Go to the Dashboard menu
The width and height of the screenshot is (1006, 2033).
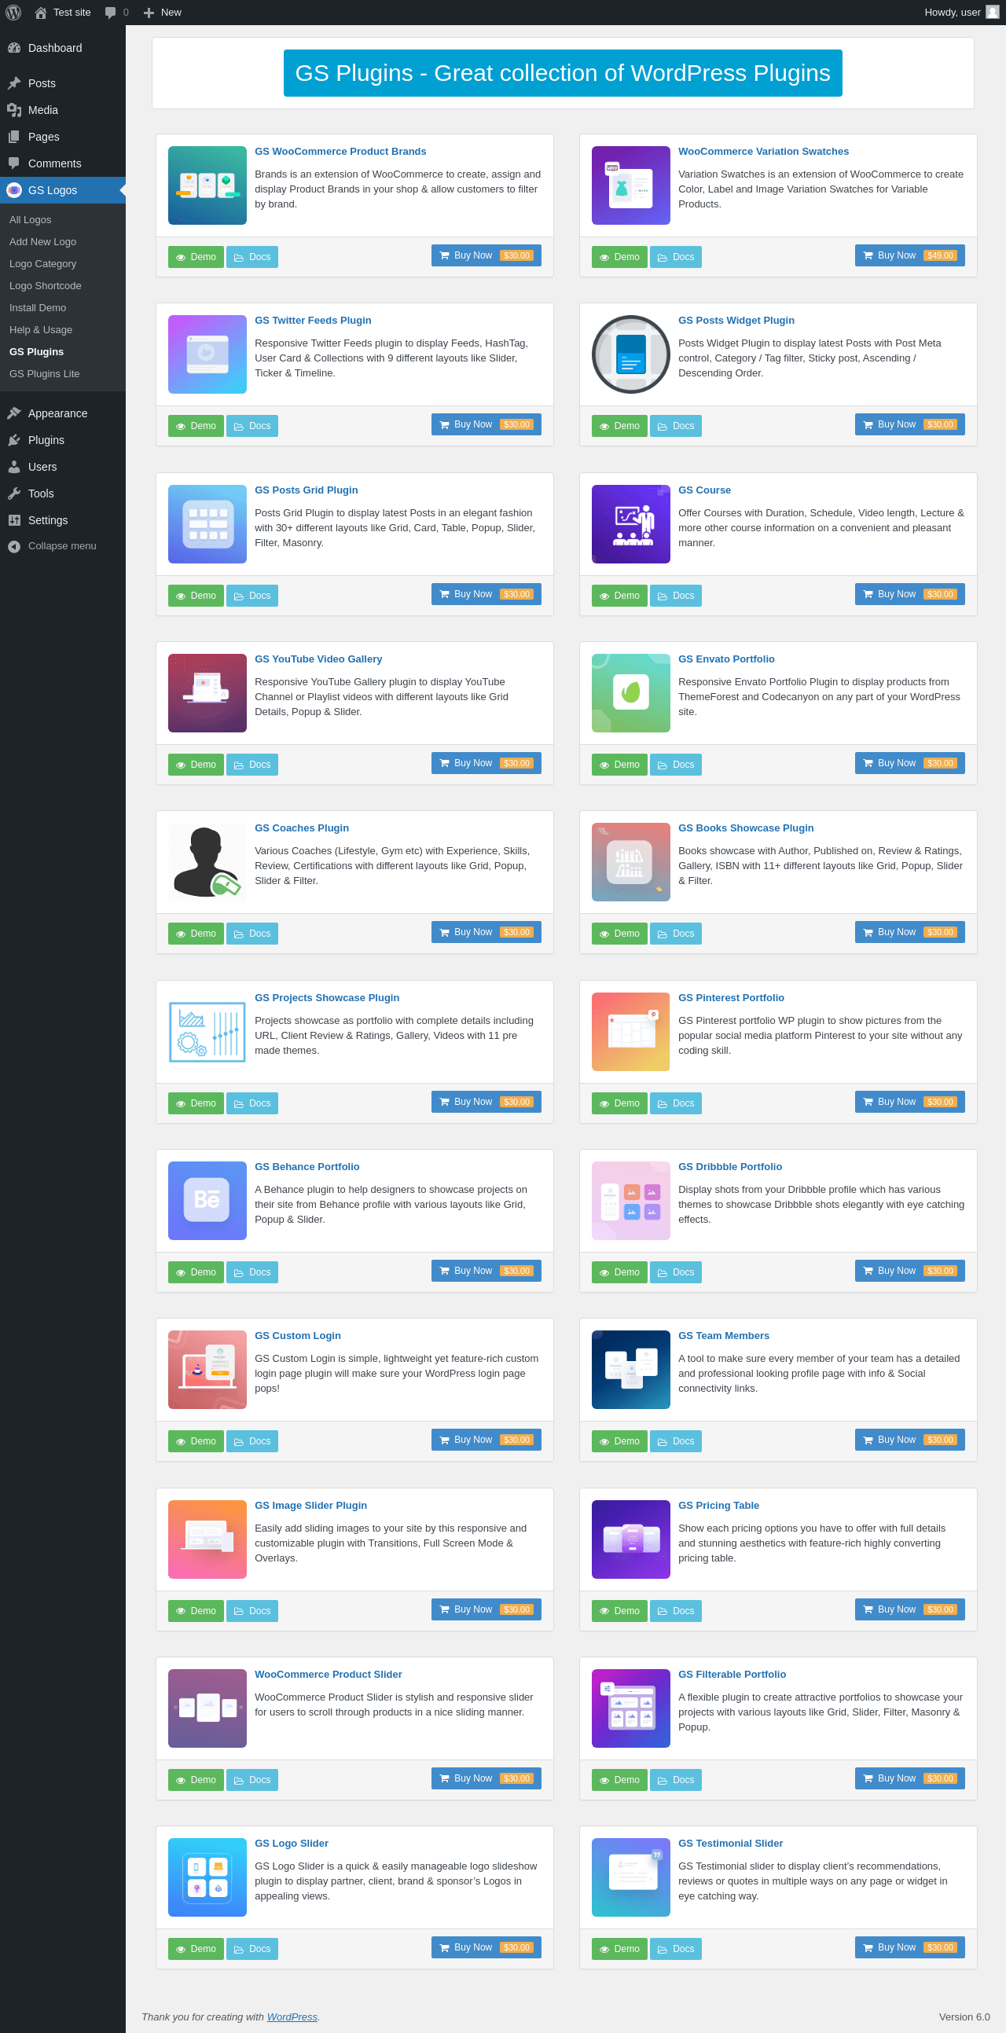point(62,48)
